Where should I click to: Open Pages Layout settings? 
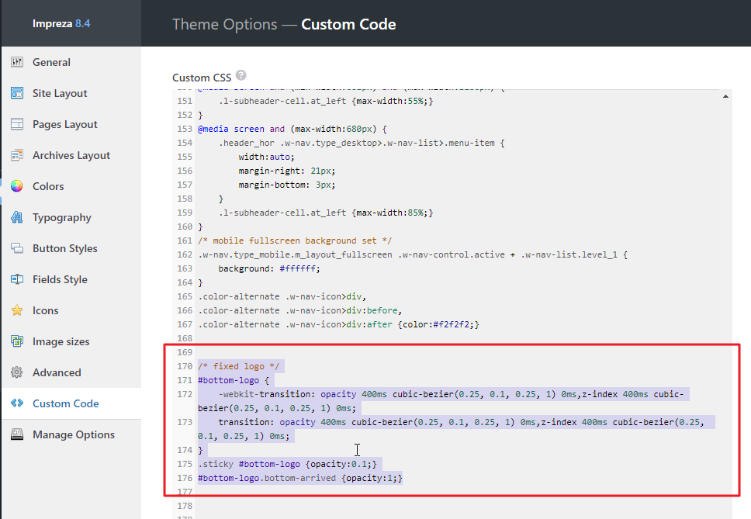(71, 124)
